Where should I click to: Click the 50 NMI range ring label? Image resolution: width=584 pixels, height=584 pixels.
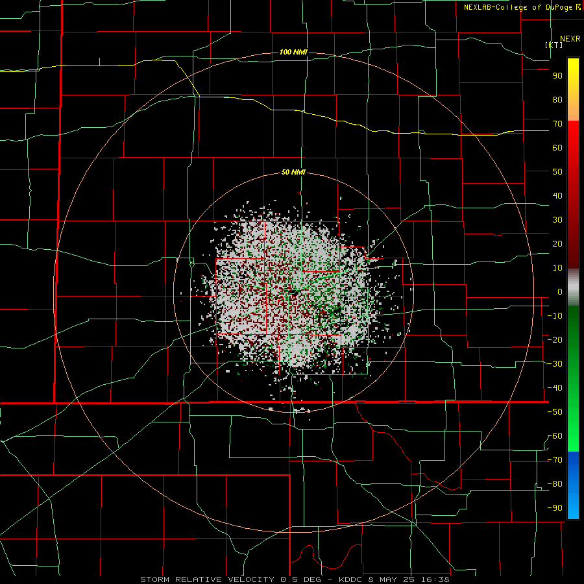click(x=293, y=172)
